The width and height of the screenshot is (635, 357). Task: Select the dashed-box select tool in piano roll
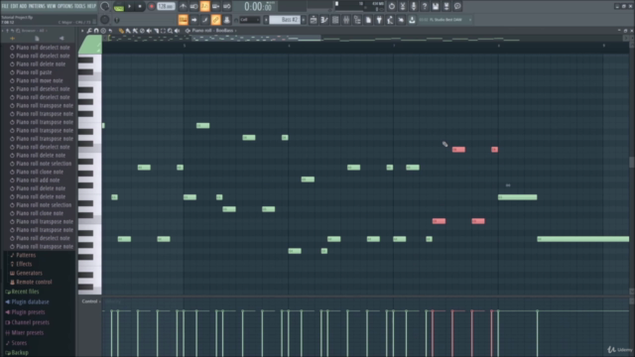[163, 31]
